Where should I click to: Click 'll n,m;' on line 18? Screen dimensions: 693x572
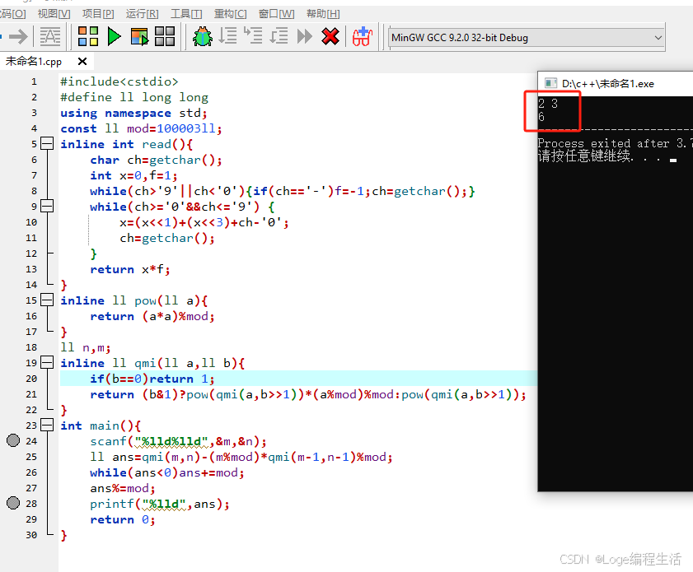click(x=86, y=347)
